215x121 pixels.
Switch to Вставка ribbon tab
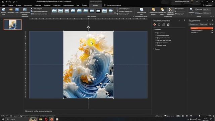pos(18,5)
